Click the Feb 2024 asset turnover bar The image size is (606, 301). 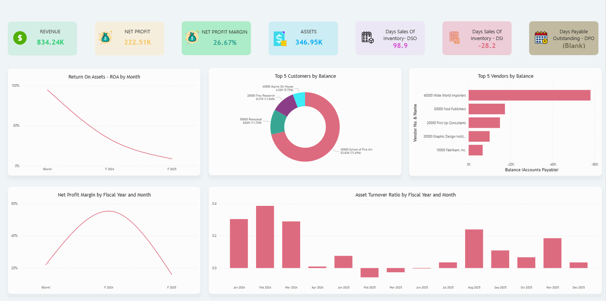[x=265, y=237]
